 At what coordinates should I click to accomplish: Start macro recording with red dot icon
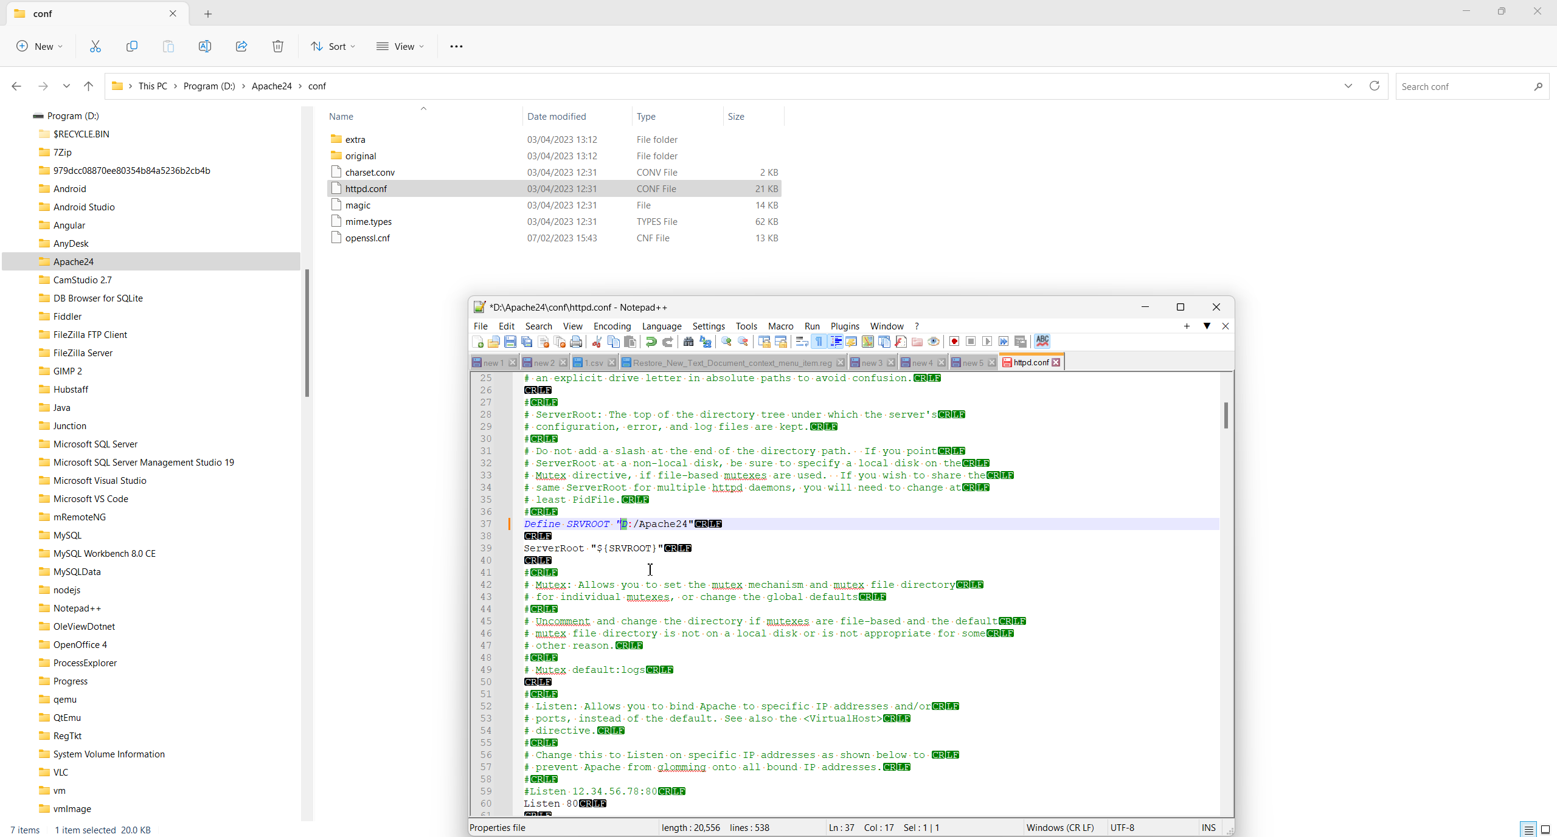coord(954,342)
